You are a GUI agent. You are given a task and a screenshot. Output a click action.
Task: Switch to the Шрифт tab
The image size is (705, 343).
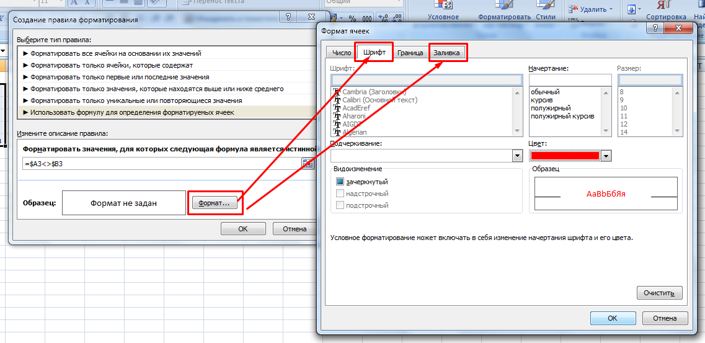pyautogui.click(x=375, y=52)
